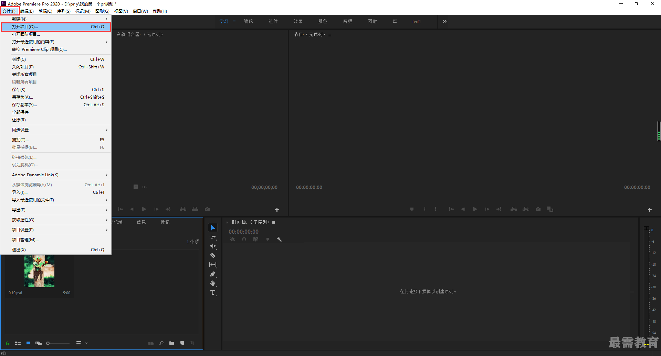Viewport: 661px width, 356px height.
Task: Click Lift button in program monitor
Action: point(514,209)
